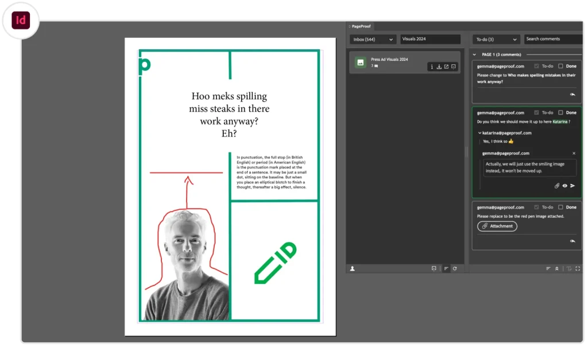
Task: Click the refresh icon below the proof list
Action: [454, 268]
